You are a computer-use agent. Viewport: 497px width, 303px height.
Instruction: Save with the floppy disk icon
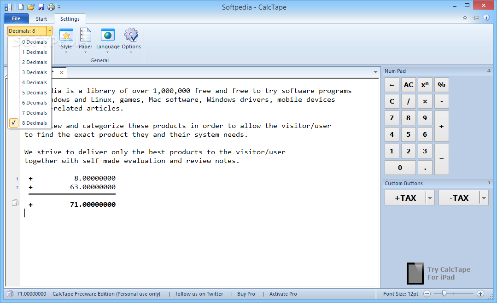(41, 6)
